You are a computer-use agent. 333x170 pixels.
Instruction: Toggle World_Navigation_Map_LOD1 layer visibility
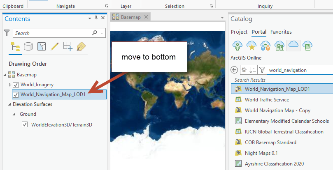pos(16,94)
